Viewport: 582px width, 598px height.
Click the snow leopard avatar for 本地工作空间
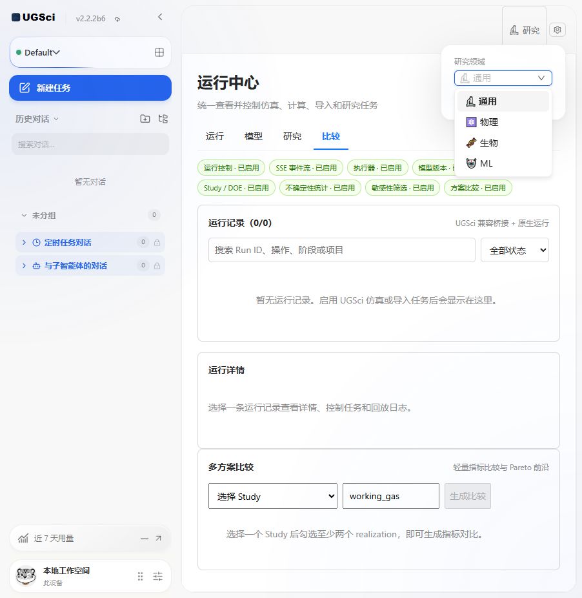(x=26, y=576)
